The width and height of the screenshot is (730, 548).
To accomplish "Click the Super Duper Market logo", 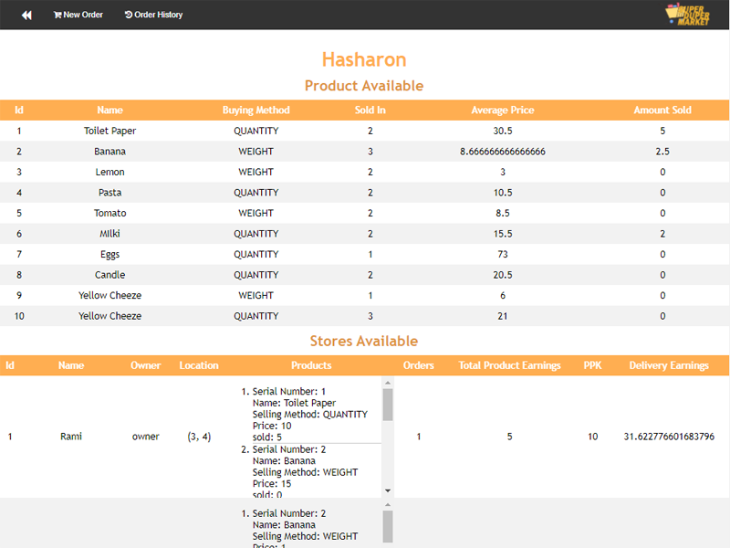I will (687, 15).
